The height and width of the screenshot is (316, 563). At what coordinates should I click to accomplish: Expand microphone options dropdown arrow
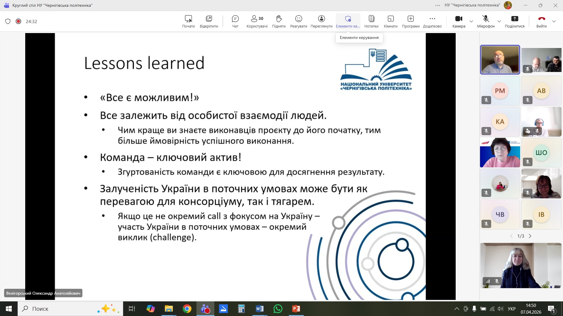[499, 21]
